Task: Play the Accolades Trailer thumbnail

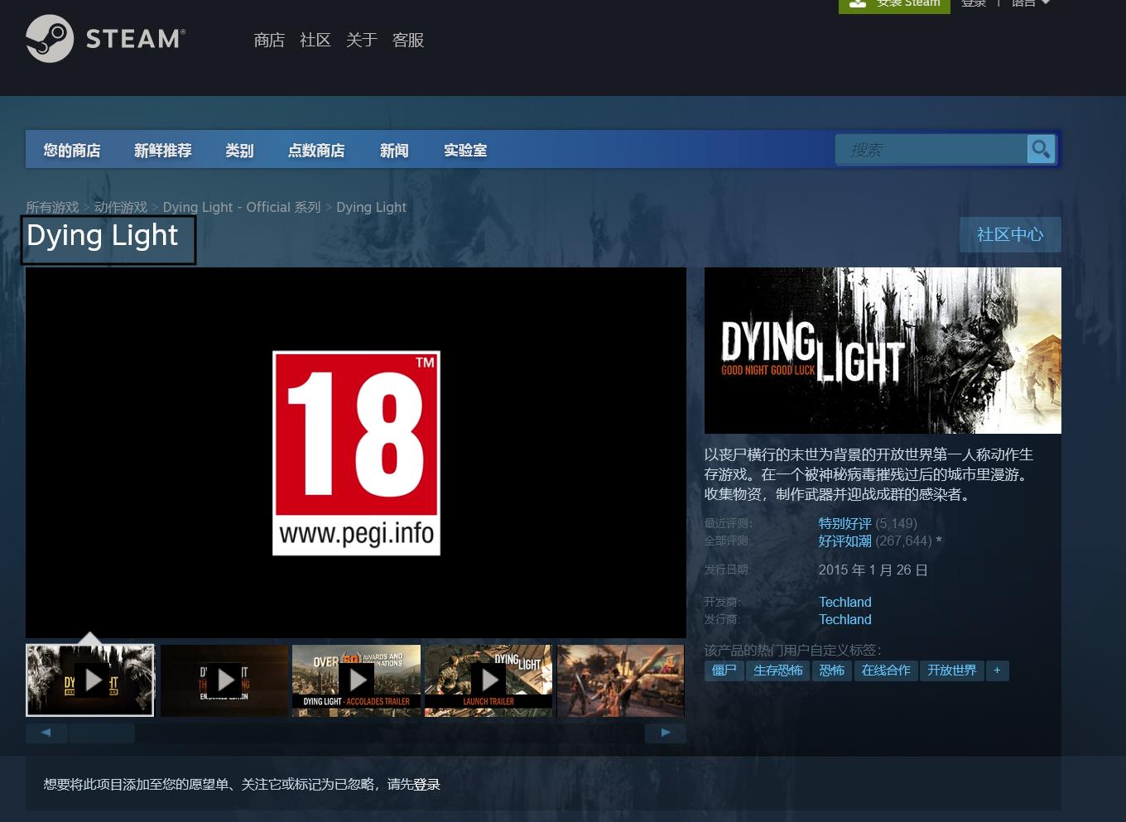Action: coord(357,680)
